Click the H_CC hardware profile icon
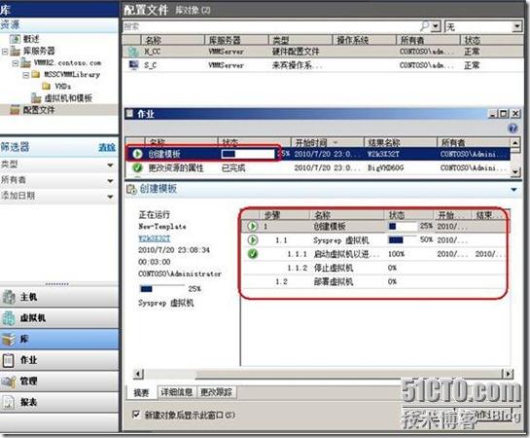Image resolution: width=530 pixels, height=438 pixels. [133, 52]
